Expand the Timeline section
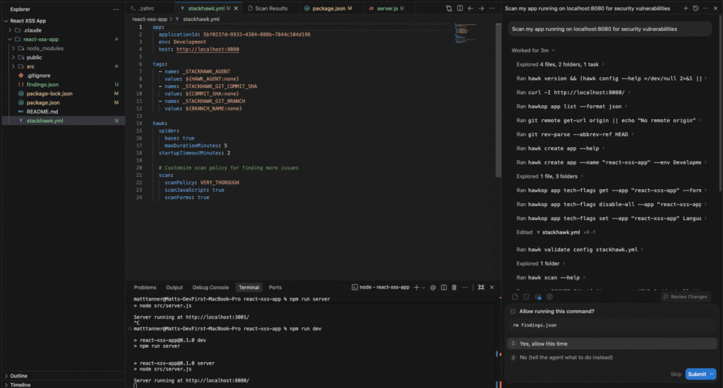This screenshot has width=723, height=388. 6,384
